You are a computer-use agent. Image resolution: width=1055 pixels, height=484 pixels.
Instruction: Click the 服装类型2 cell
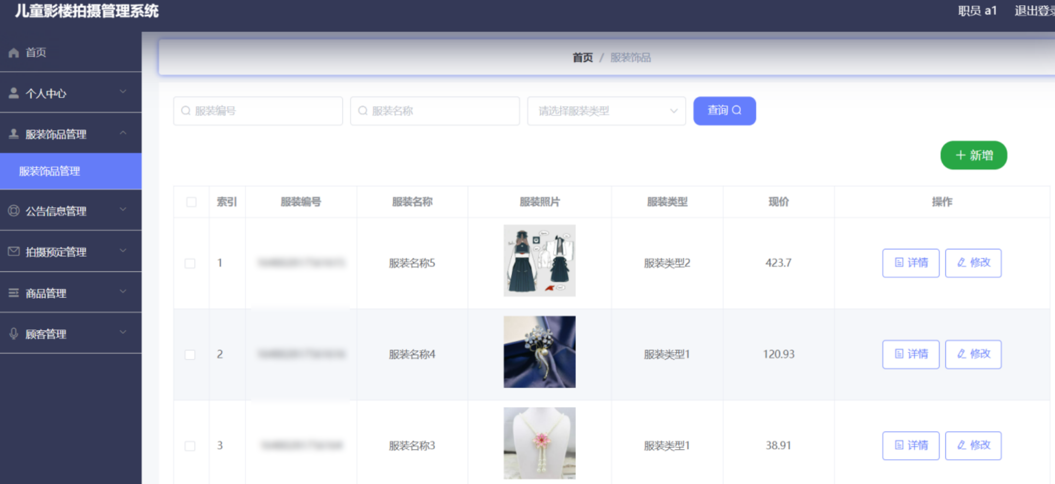667,263
